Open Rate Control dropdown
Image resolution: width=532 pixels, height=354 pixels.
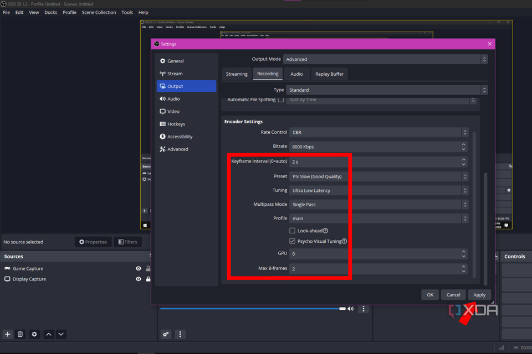pos(378,132)
